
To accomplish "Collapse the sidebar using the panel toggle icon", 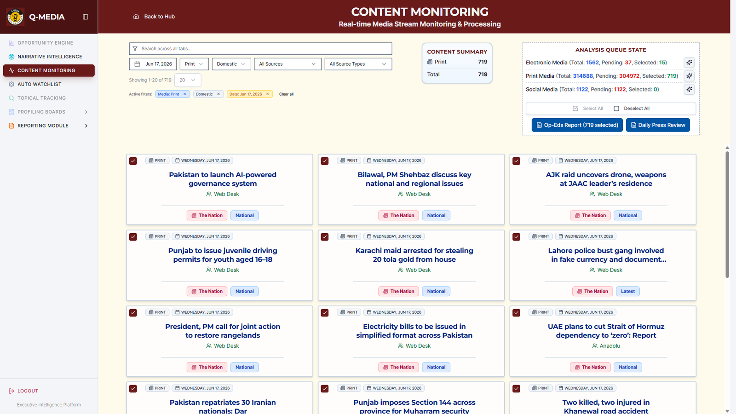I will pyautogui.click(x=85, y=17).
